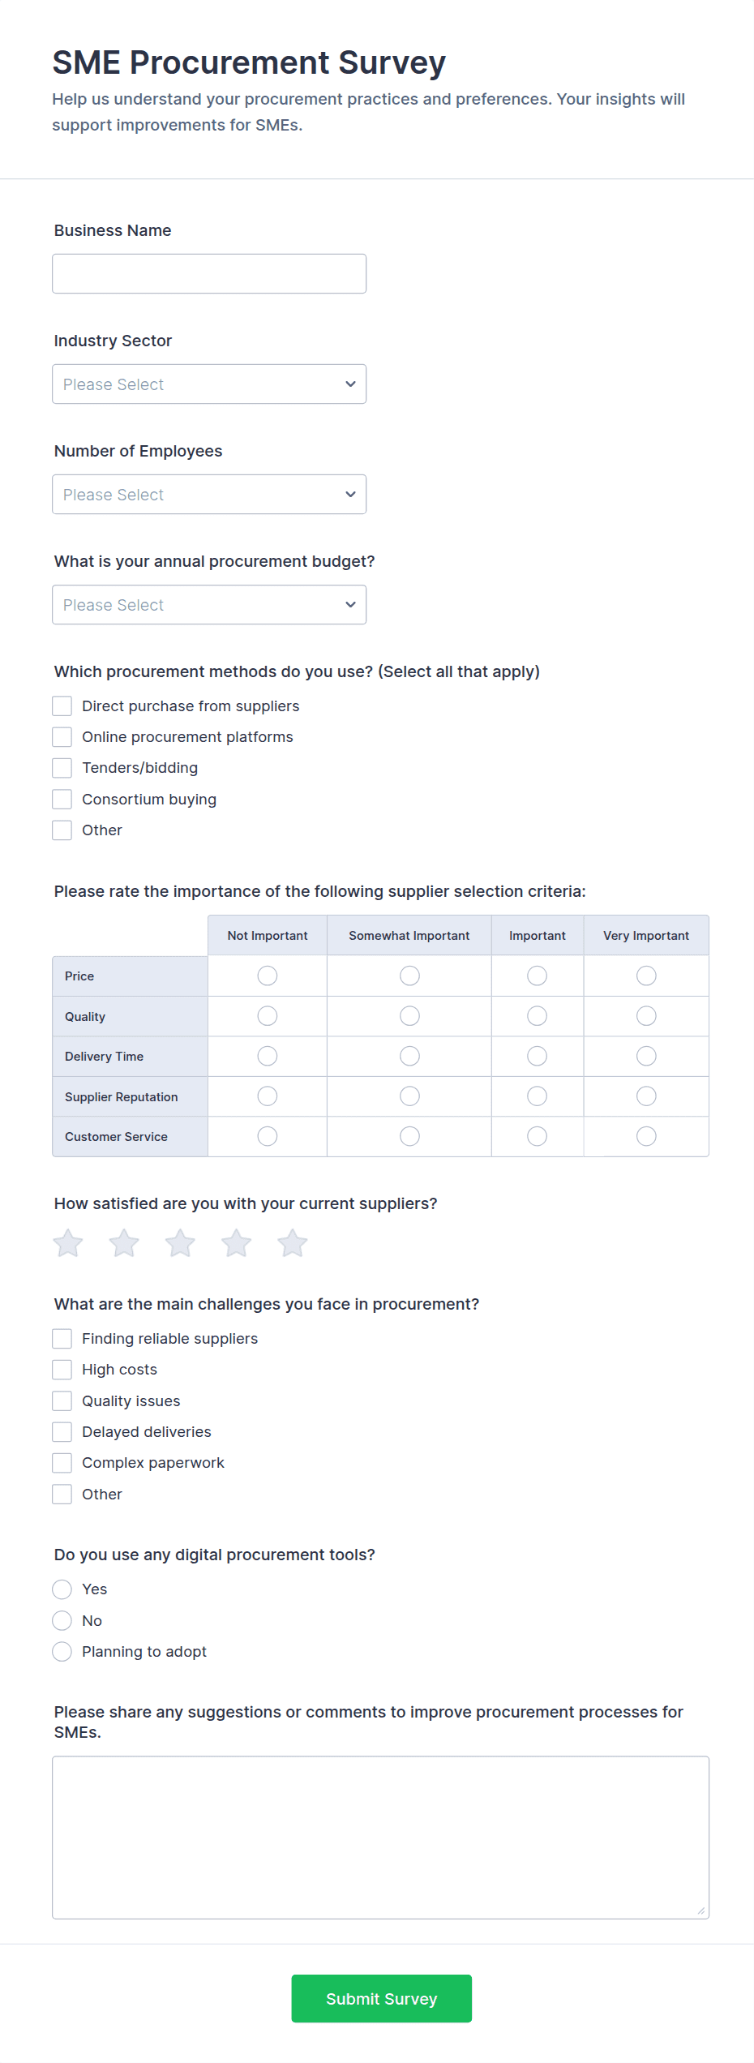Check "Delayed deliveries" challenge

click(62, 1431)
